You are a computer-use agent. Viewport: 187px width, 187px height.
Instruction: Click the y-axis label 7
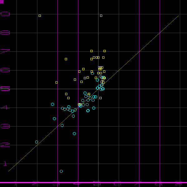(x=5, y=51)
